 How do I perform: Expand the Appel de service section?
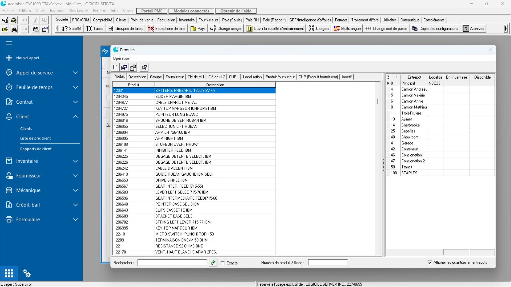76,73
